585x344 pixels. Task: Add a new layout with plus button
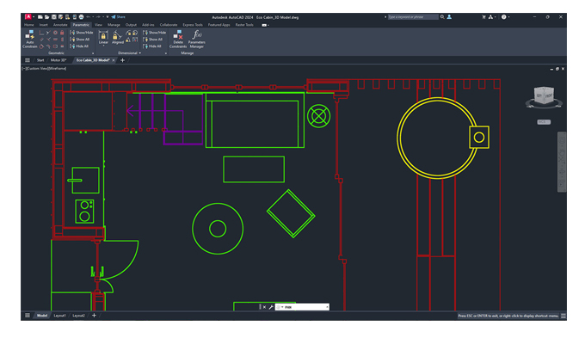tap(94, 316)
